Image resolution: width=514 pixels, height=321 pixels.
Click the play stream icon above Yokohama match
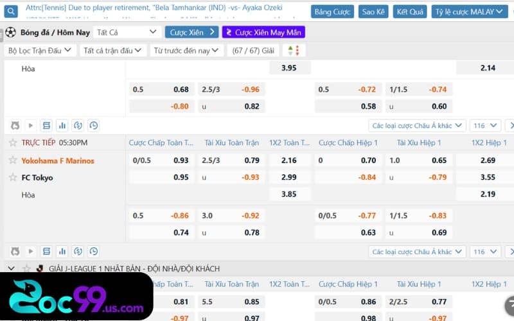tap(31, 126)
